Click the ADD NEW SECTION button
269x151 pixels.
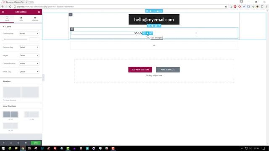(140, 70)
